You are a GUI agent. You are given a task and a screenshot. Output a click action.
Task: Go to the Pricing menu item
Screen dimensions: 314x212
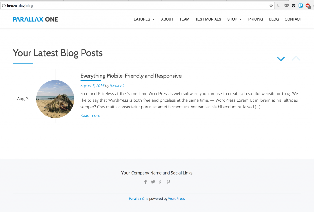point(256,19)
